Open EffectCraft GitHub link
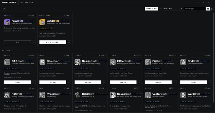 (x=137, y=55)
